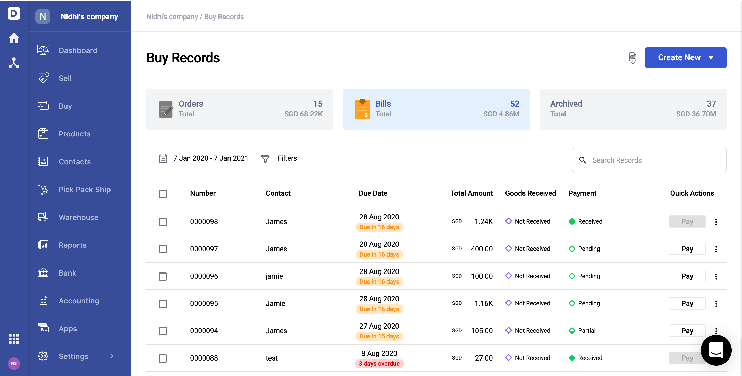Open the Create New dropdown
742x376 pixels.
point(685,58)
